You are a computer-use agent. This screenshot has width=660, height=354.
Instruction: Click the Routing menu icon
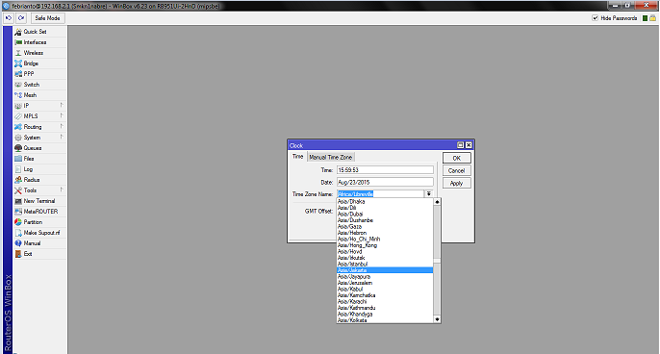pos(18,127)
